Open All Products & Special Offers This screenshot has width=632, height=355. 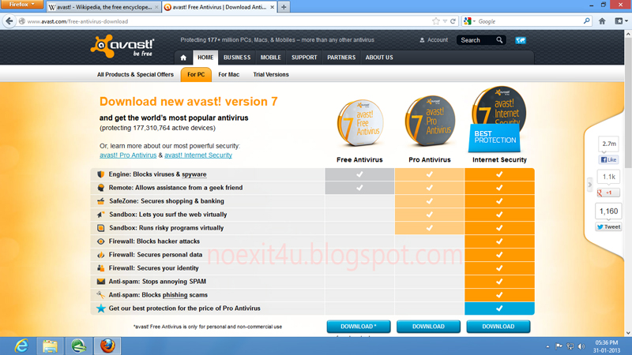pos(135,74)
